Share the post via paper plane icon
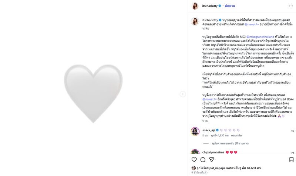This screenshot has width=296, height=176. (x=212, y=160)
